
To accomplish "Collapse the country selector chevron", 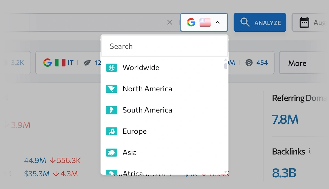I will pos(218,22).
